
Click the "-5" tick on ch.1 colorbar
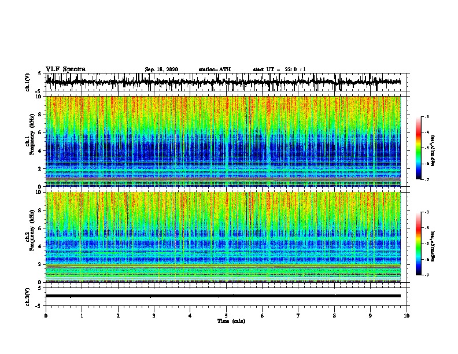tap(426, 148)
